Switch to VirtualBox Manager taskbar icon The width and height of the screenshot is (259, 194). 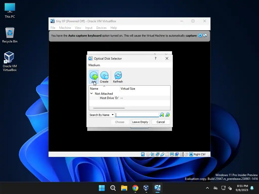146,188
